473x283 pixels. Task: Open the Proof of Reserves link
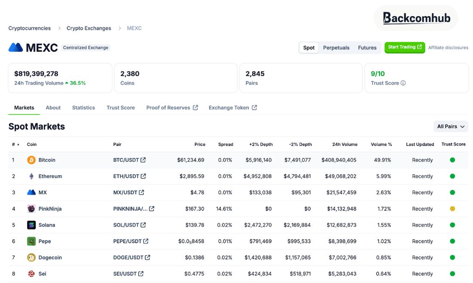(x=172, y=108)
